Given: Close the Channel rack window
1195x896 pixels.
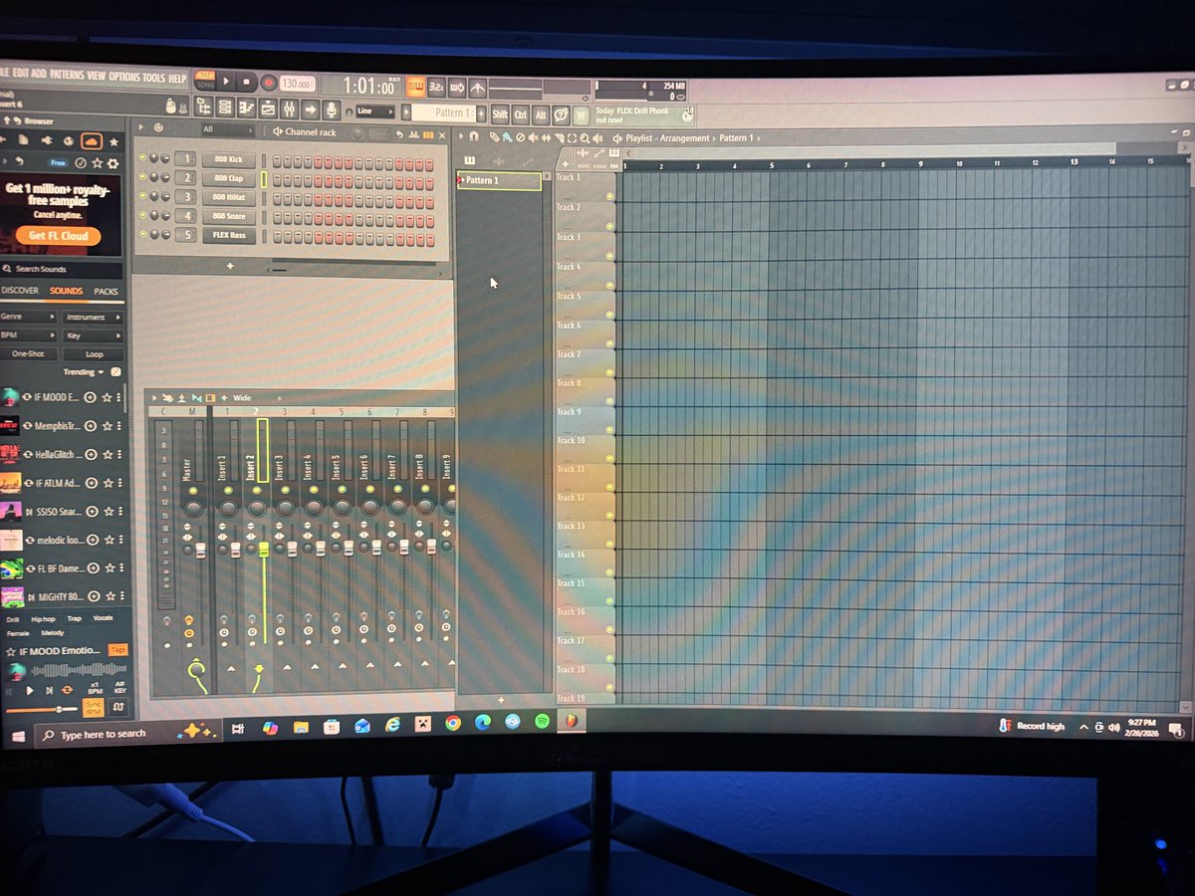Looking at the screenshot, I should [x=441, y=135].
